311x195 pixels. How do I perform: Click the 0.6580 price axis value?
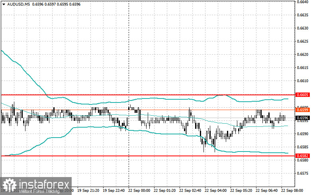[303, 160]
